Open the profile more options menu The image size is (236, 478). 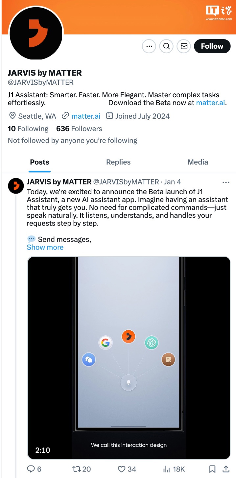pyautogui.click(x=149, y=46)
